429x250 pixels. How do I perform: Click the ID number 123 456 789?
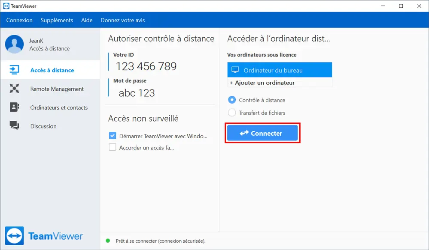(x=146, y=66)
